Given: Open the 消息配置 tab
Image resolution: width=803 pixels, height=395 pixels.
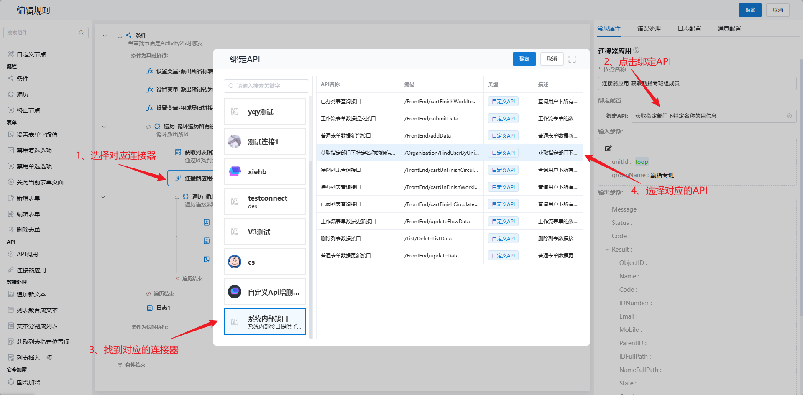Looking at the screenshot, I should point(729,28).
